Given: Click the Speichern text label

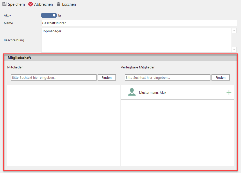Looking at the screenshot, I should click(x=16, y=4).
